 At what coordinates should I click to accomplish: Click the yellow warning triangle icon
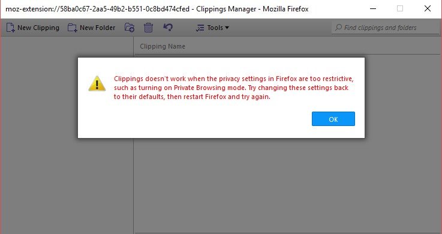click(97, 83)
